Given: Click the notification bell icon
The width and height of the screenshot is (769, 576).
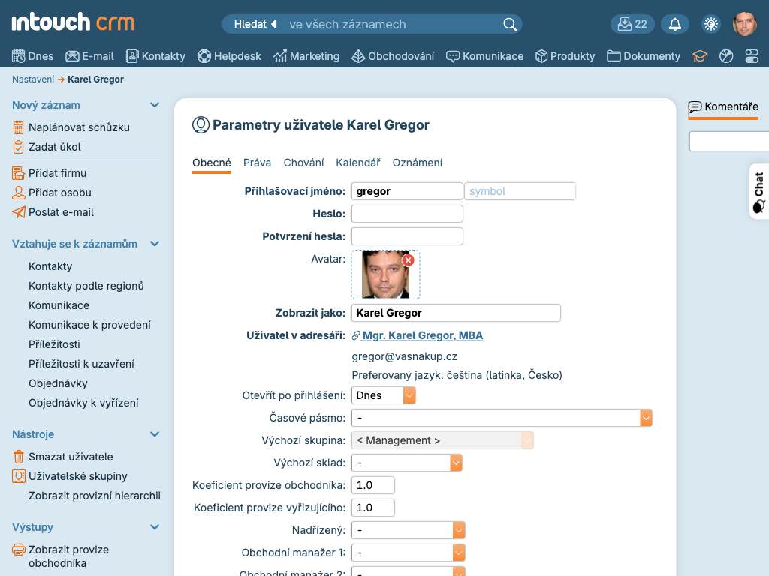Looking at the screenshot, I should click(675, 24).
